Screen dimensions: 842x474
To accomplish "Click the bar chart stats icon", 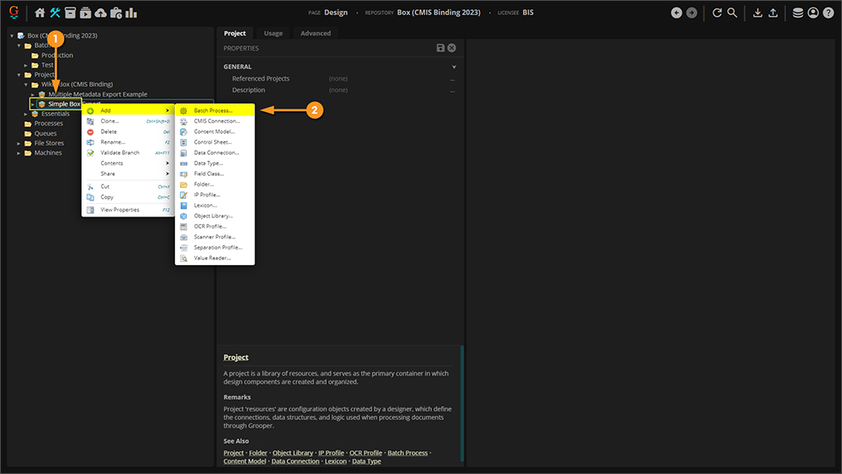I will coord(131,13).
